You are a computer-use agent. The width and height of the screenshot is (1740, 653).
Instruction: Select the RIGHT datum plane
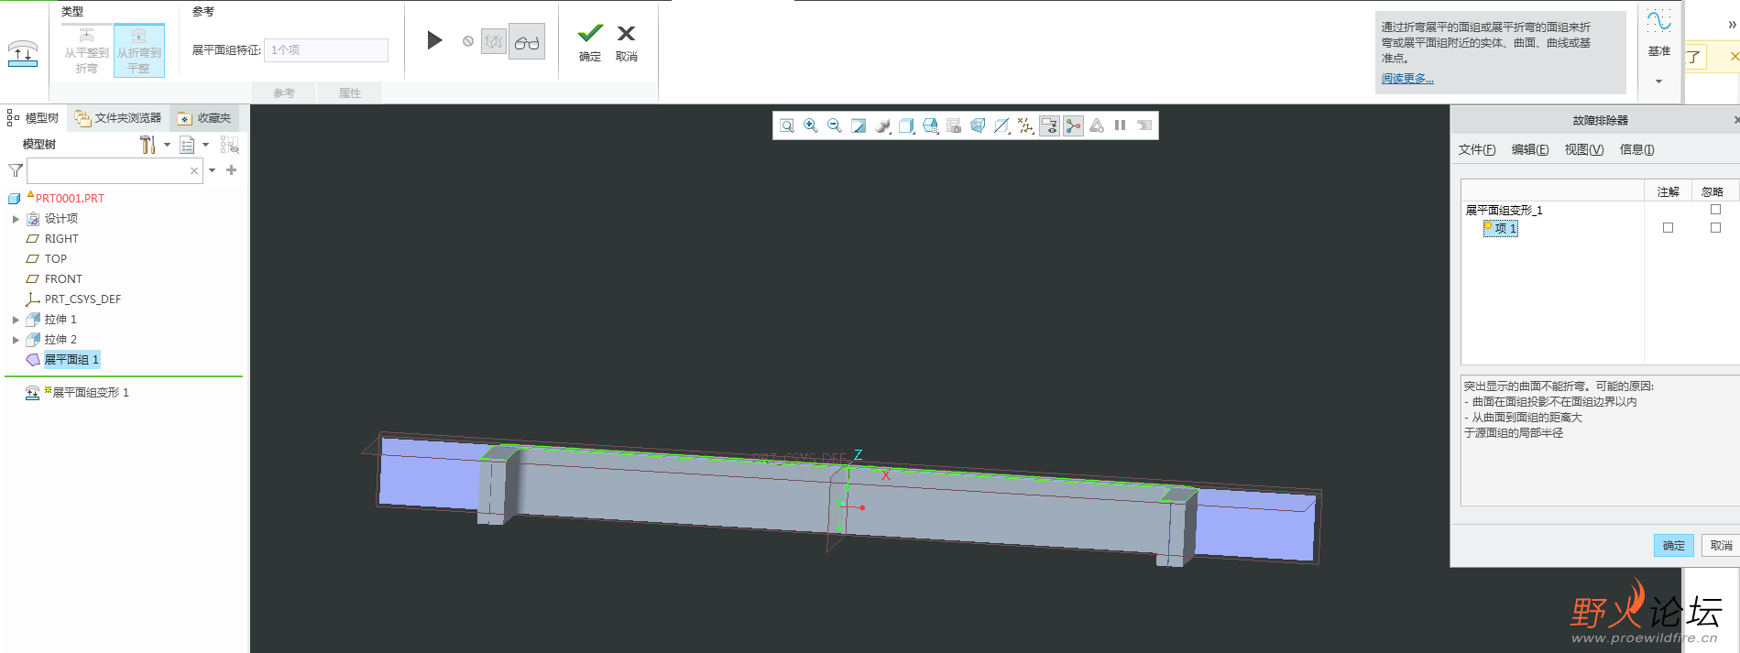click(x=61, y=238)
